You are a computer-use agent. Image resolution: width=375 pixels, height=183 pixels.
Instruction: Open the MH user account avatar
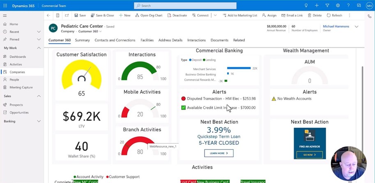[x=370, y=5]
